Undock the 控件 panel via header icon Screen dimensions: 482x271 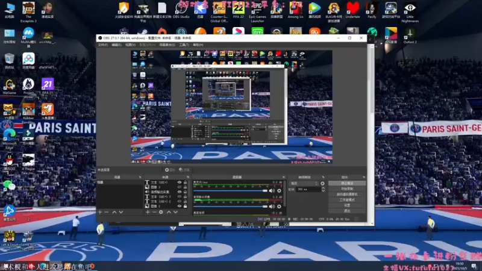[x=364, y=177]
